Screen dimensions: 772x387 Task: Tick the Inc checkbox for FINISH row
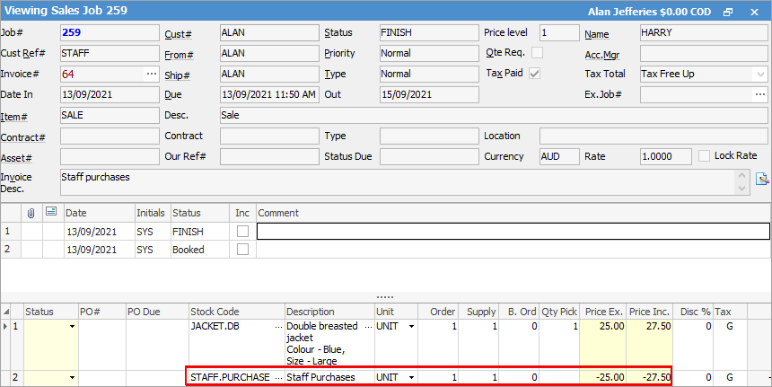coord(242,232)
